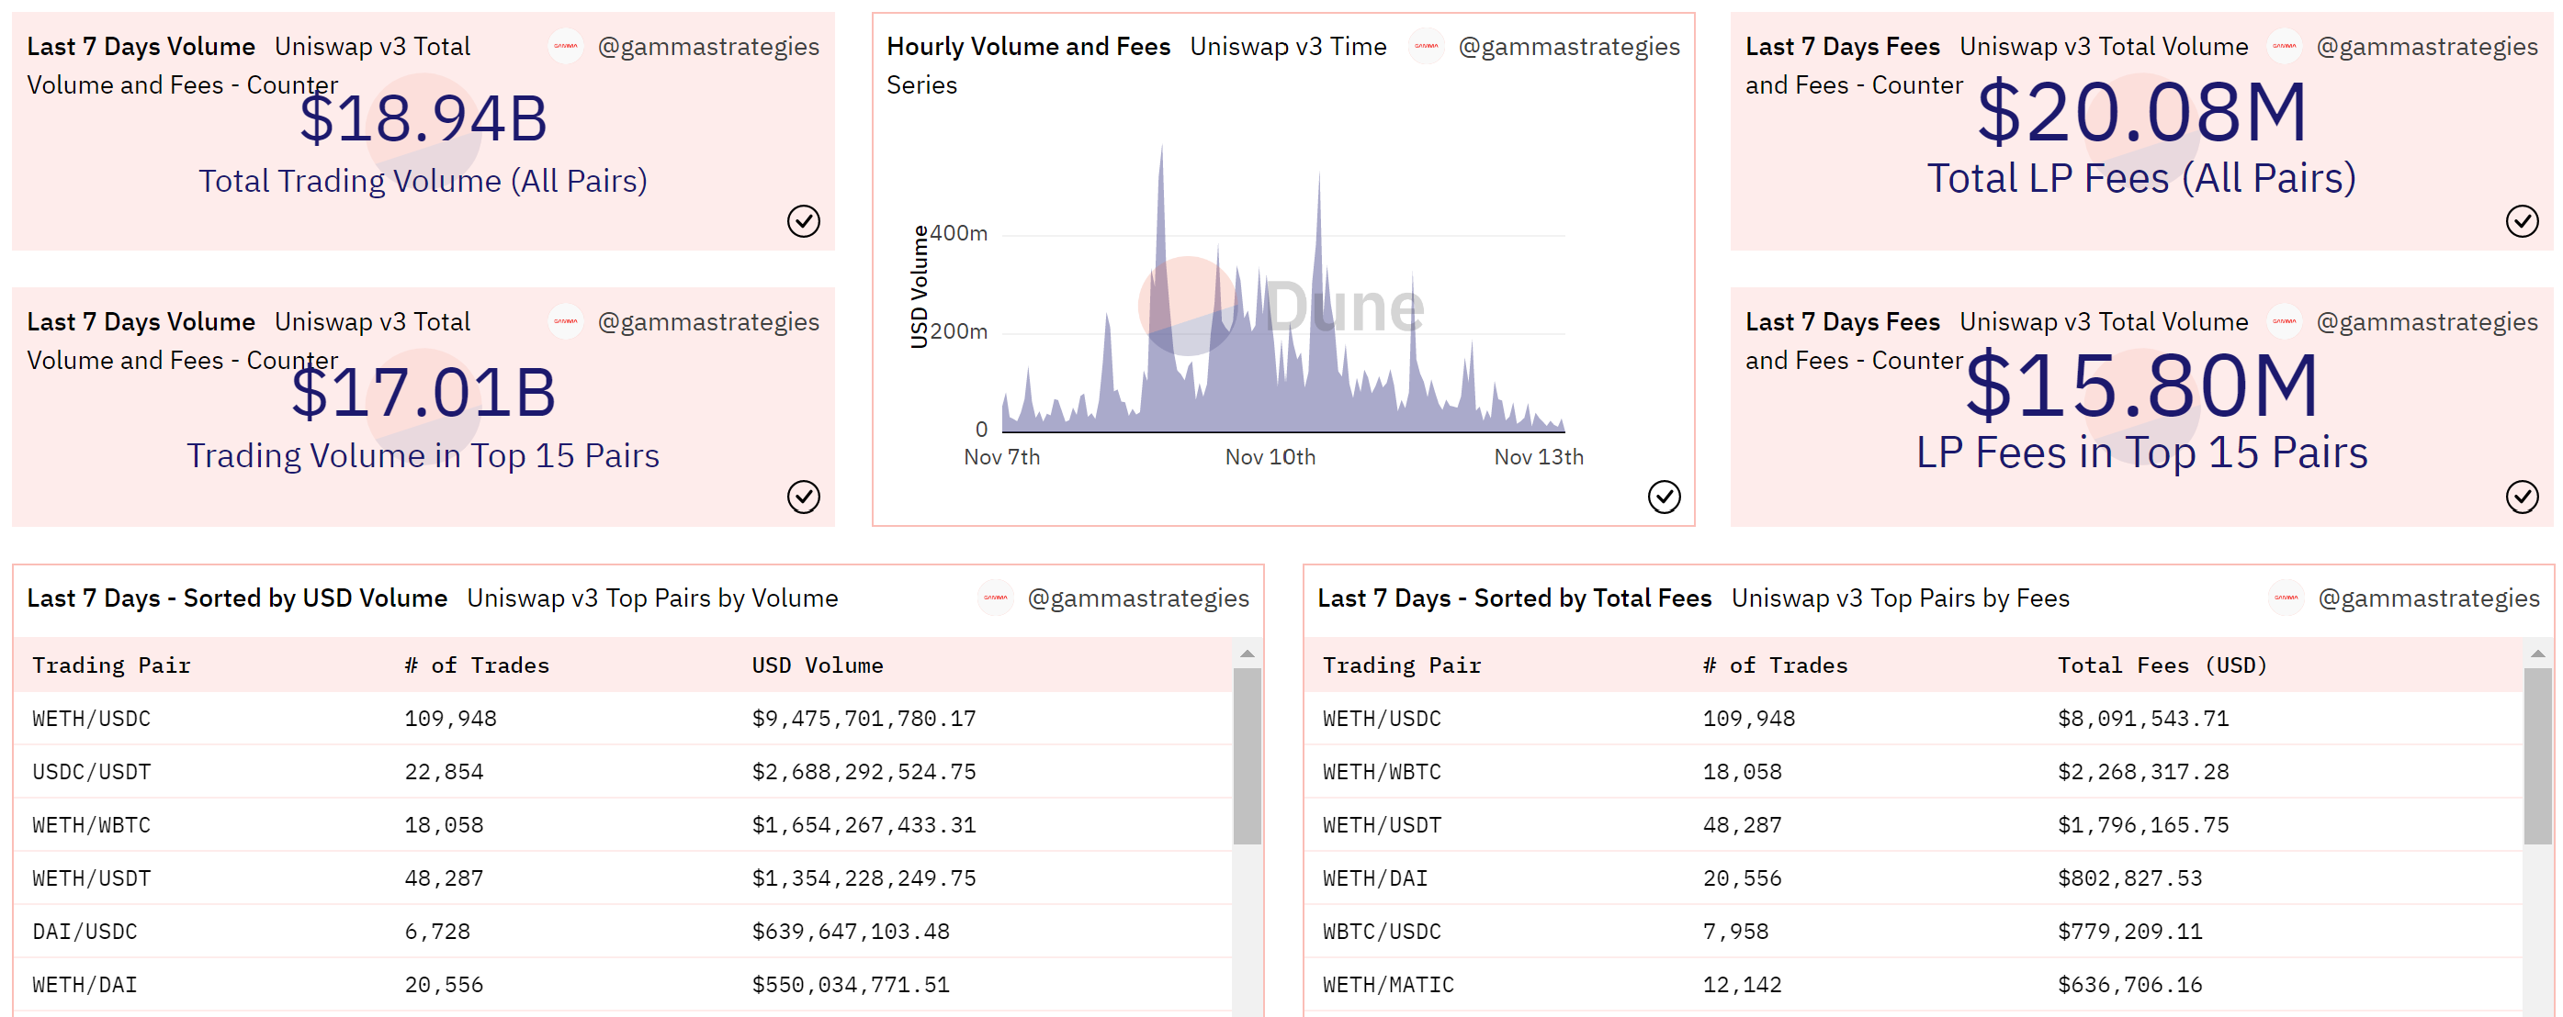The height and width of the screenshot is (1017, 2563).
Task: Click scroll-up arrow of the fees table
Action: [2537, 654]
